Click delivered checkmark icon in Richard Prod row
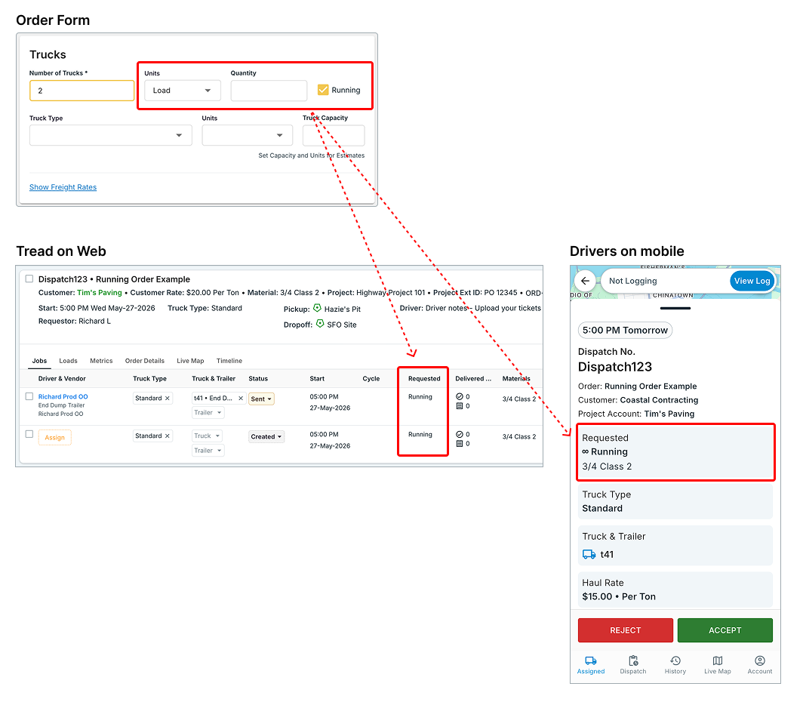Screen dimensions: 803x702 coord(460,396)
